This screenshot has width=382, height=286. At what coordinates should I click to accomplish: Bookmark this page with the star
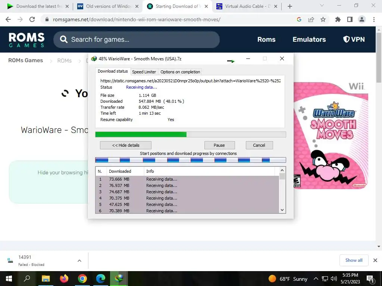(323, 19)
